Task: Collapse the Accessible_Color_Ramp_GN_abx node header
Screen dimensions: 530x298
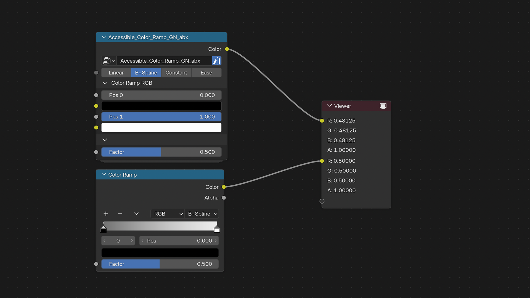Action: [104, 37]
